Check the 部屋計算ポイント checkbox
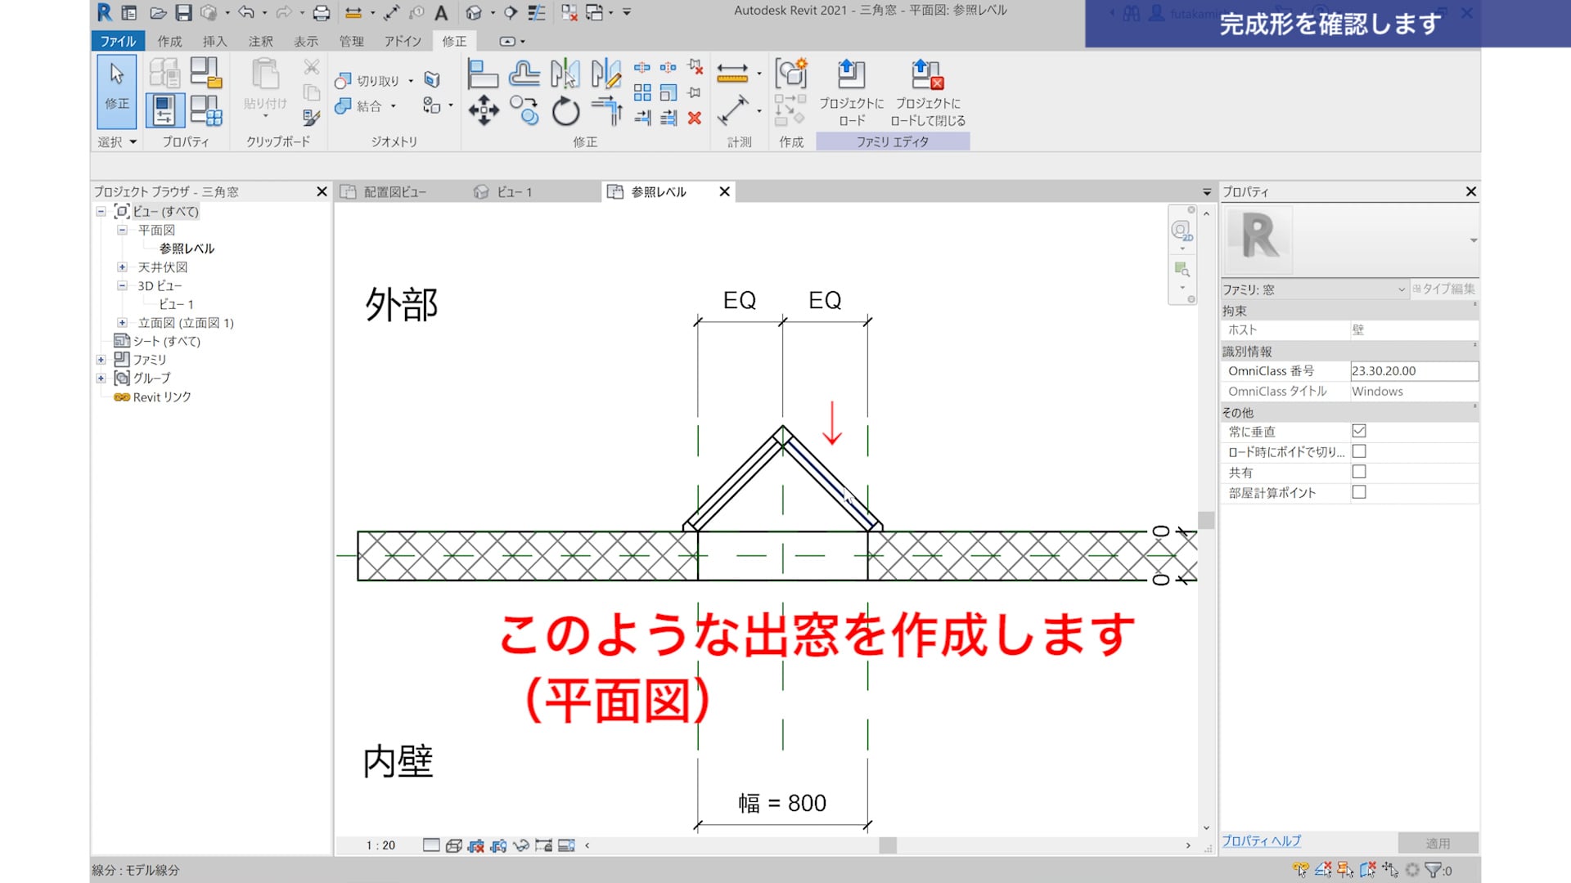Screen dimensions: 1571x883 pyautogui.click(x=1359, y=492)
